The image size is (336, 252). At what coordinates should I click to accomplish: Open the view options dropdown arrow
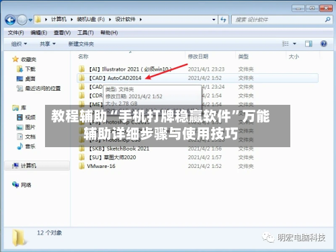click(294, 44)
